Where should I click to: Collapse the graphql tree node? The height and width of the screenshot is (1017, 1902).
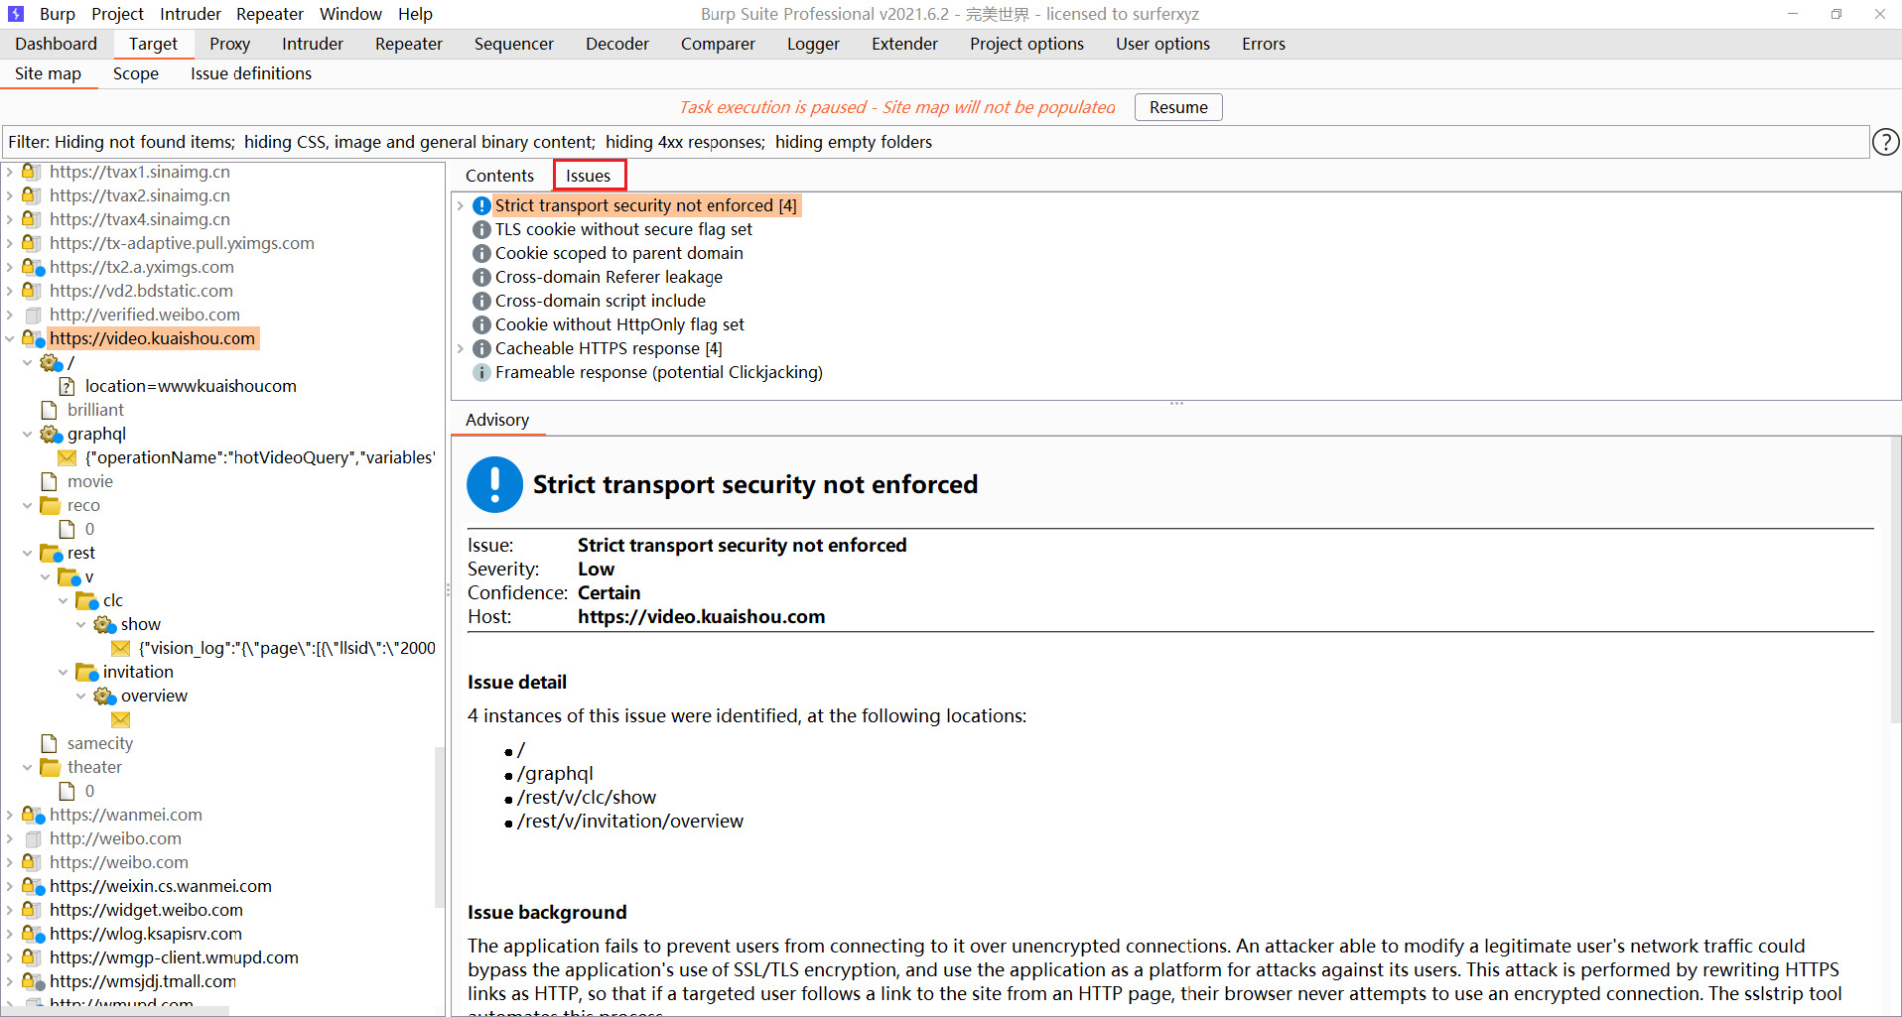28,434
